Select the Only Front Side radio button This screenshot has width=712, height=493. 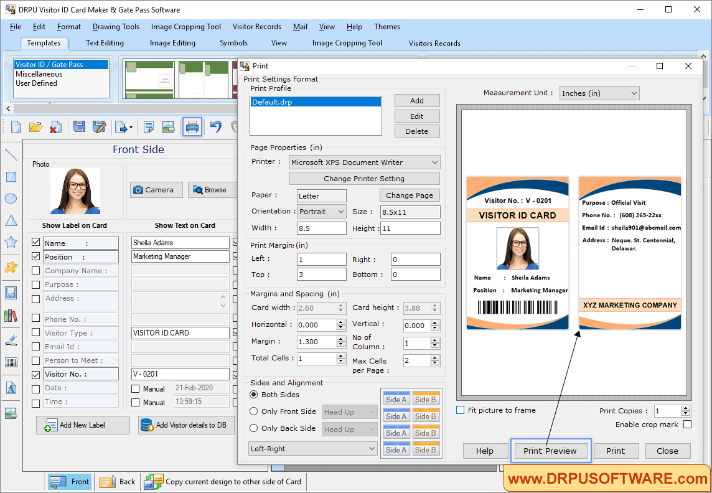click(254, 411)
